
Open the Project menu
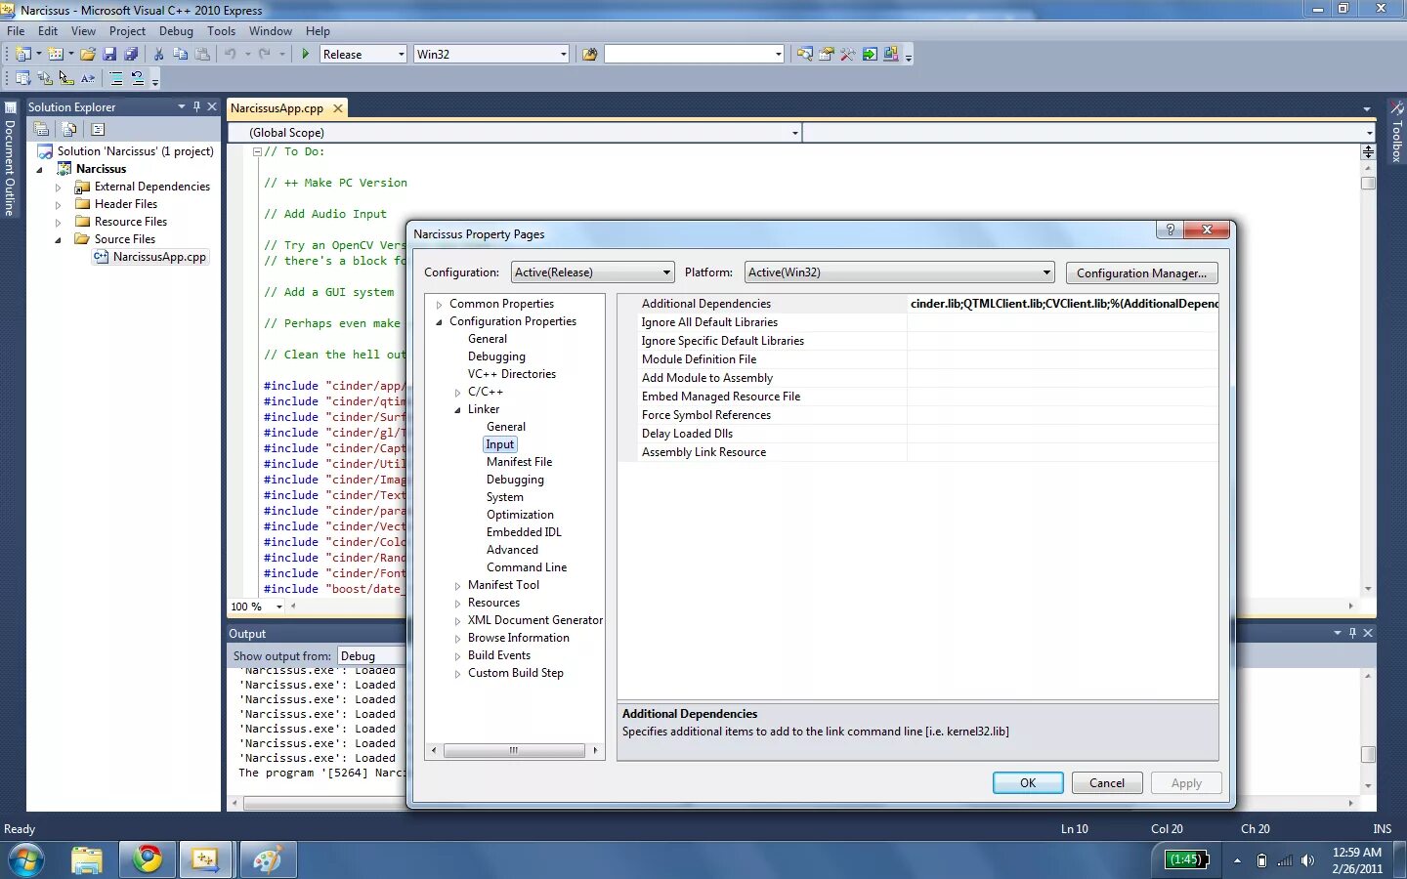point(127,31)
